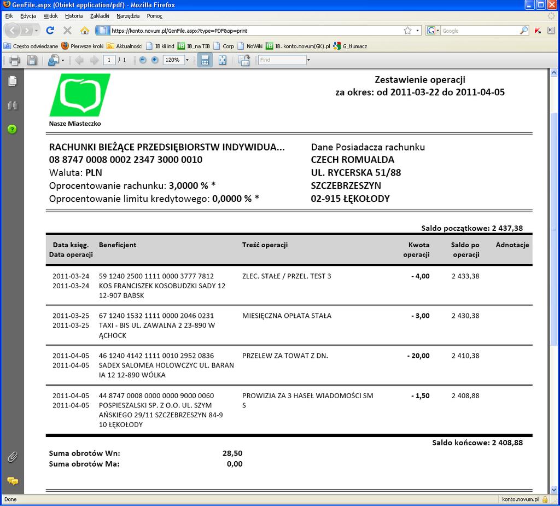Click the page number field

(x=109, y=60)
